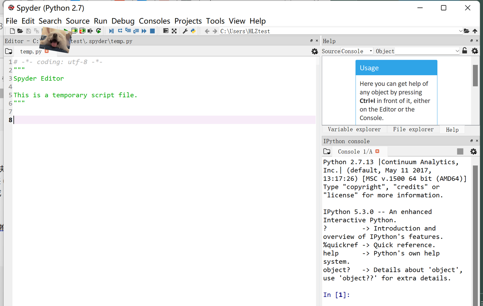The width and height of the screenshot is (483, 306).
Task: Expand the working directory path dropdown
Action: pyautogui.click(x=461, y=31)
